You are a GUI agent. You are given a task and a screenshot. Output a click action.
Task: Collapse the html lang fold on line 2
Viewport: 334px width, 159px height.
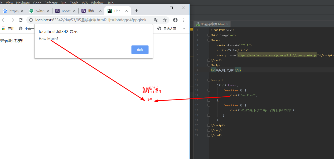click(x=209, y=35)
